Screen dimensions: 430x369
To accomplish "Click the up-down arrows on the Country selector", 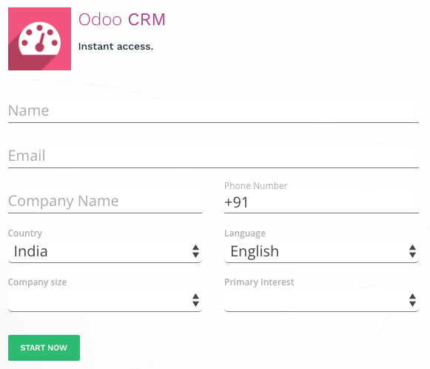I will point(195,251).
